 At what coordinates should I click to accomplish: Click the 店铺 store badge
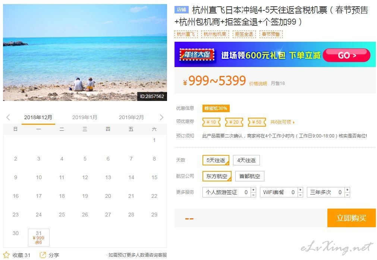pyautogui.click(x=182, y=10)
